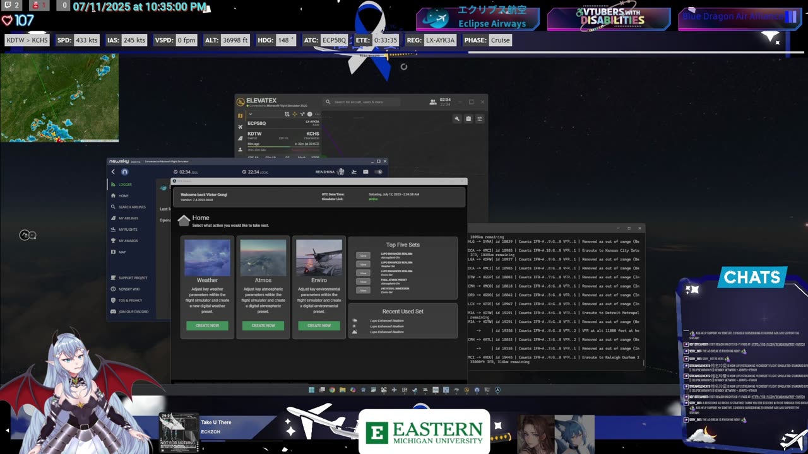The image size is (808, 454).
Task: Click the weather radar map thumbnail
Action: 59,97
